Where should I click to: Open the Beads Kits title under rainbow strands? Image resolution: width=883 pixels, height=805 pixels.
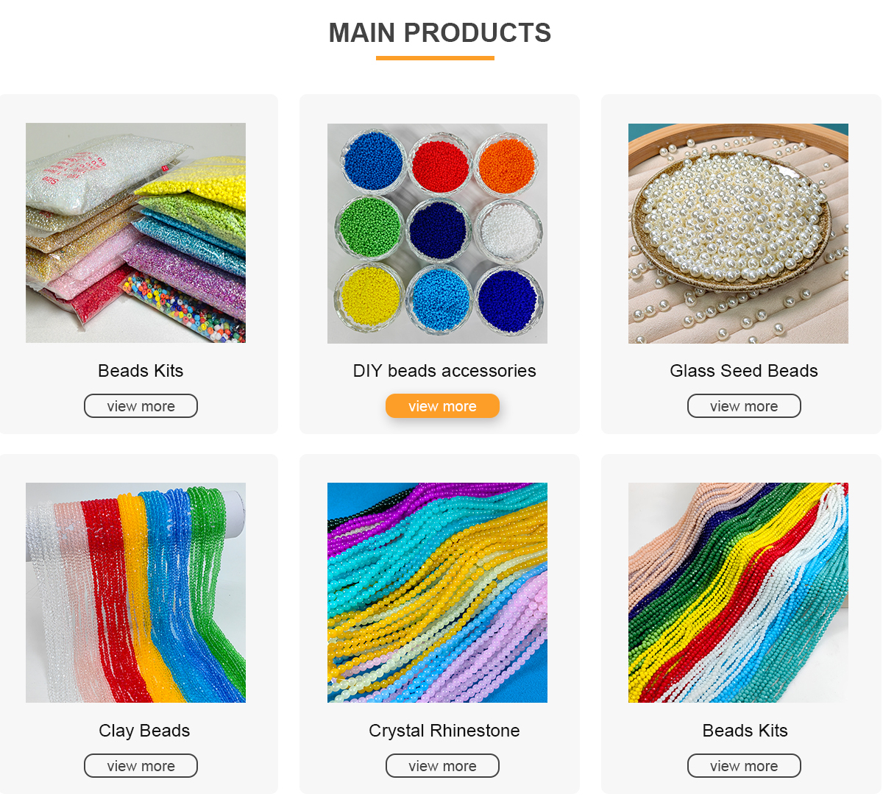(x=745, y=731)
